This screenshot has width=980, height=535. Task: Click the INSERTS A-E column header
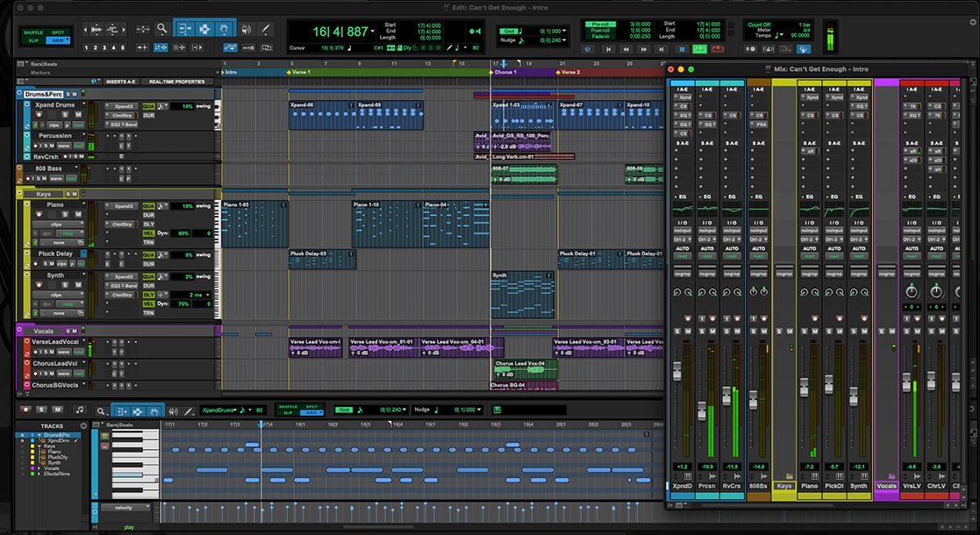[x=120, y=82]
